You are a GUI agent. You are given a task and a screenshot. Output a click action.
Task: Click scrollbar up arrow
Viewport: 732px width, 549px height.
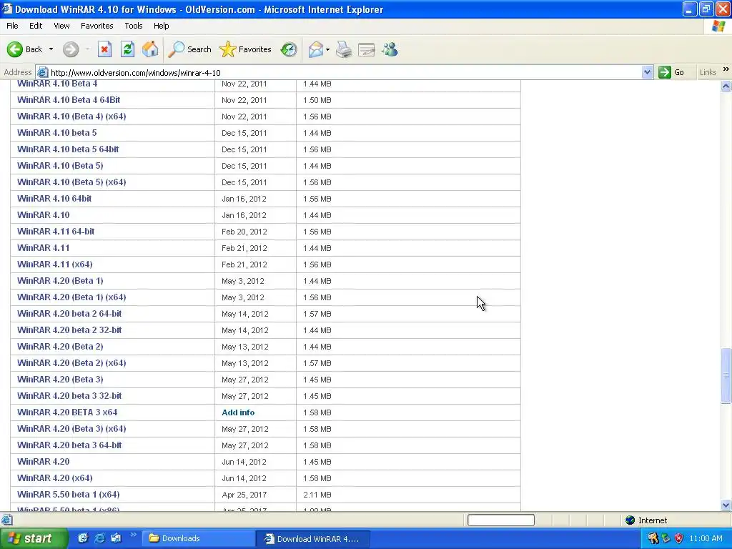click(x=726, y=86)
